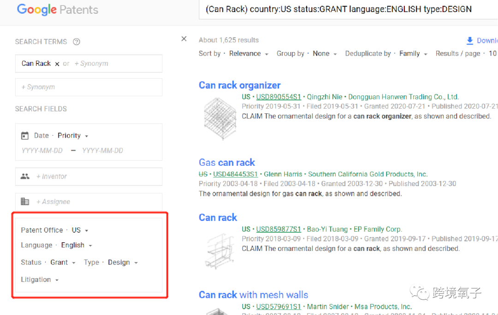
Task: Click inventor name Glenn Harris
Action: coord(283,174)
